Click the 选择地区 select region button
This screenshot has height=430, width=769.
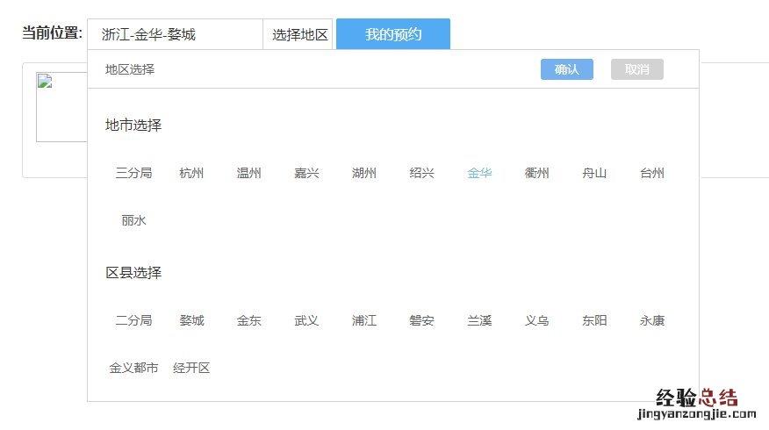click(x=299, y=34)
